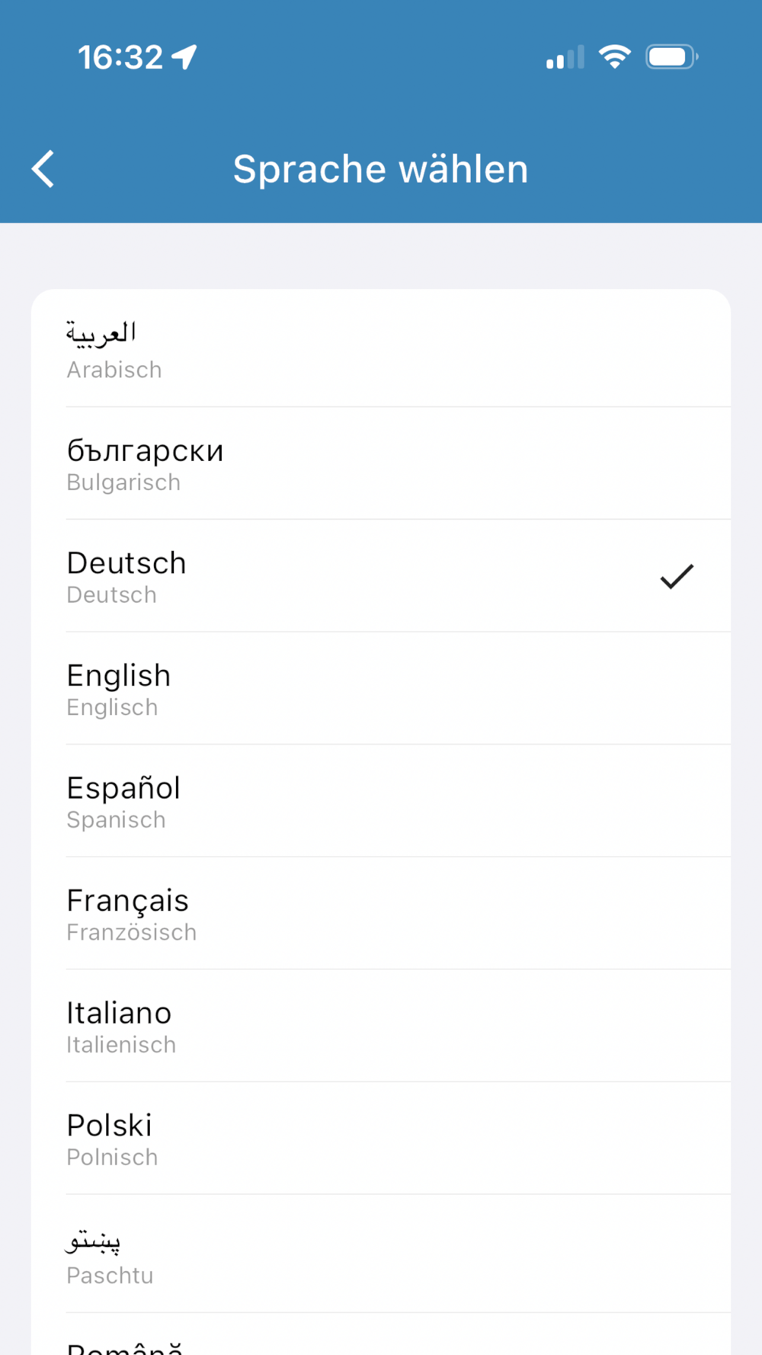Tap the partially visible Română row

click(x=381, y=1334)
